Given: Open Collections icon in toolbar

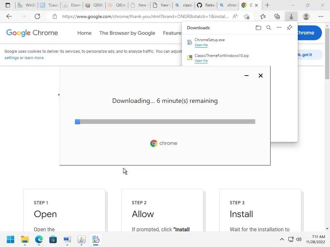Looking at the screenshot, I should point(277,16).
